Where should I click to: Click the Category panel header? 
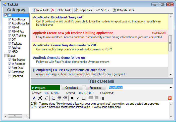(16, 10)
